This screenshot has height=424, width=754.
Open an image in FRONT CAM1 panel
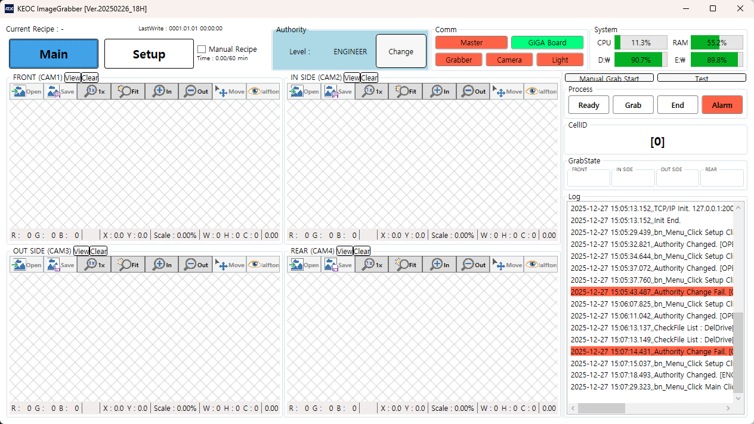tap(26, 91)
